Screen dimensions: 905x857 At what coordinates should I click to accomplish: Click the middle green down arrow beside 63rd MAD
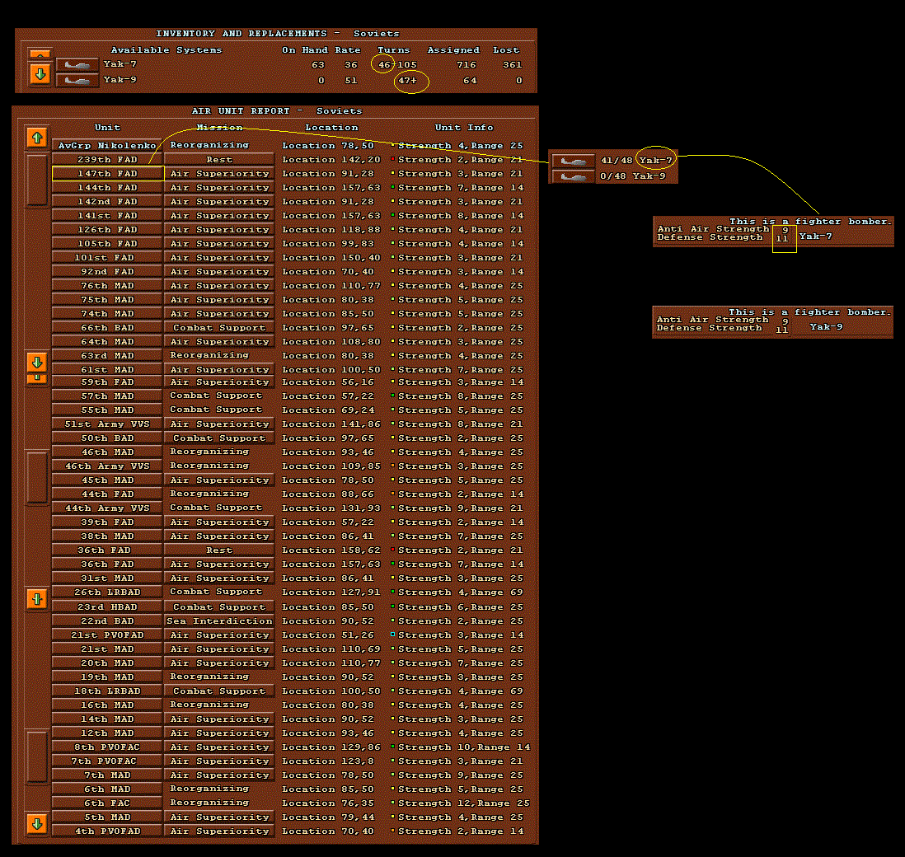(36, 362)
